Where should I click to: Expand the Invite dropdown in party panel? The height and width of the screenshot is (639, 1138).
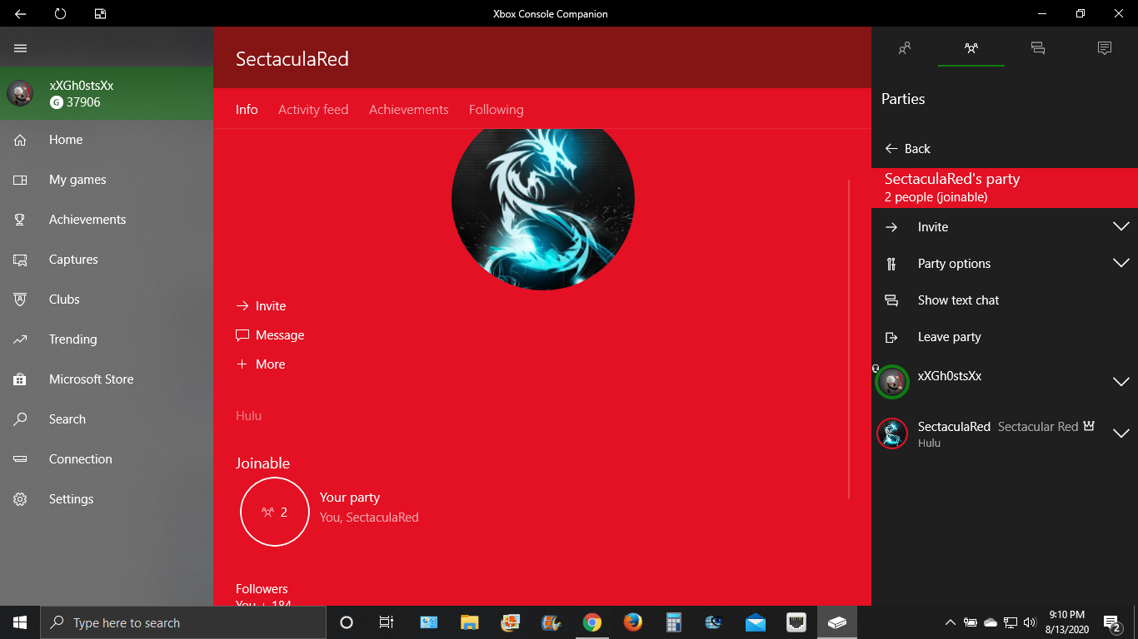(x=1121, y=227)
